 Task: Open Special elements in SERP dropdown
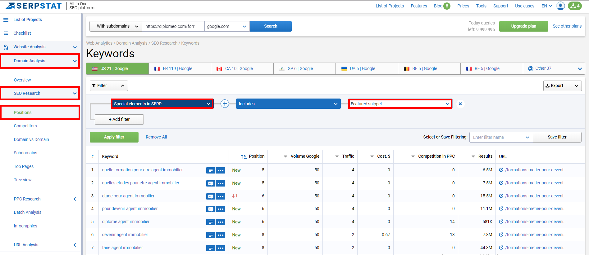(x=162, y=104)
